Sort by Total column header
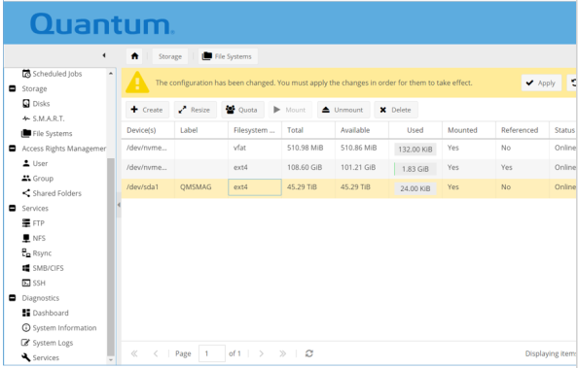 pos(308,130)
